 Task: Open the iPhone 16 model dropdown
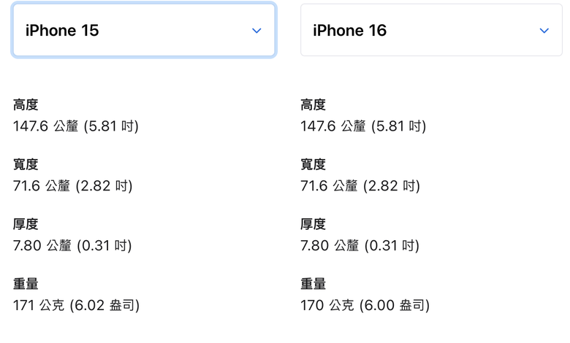click(431, 31)
